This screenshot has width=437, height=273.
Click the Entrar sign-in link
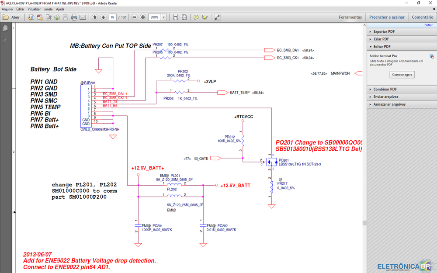[428, 25]
